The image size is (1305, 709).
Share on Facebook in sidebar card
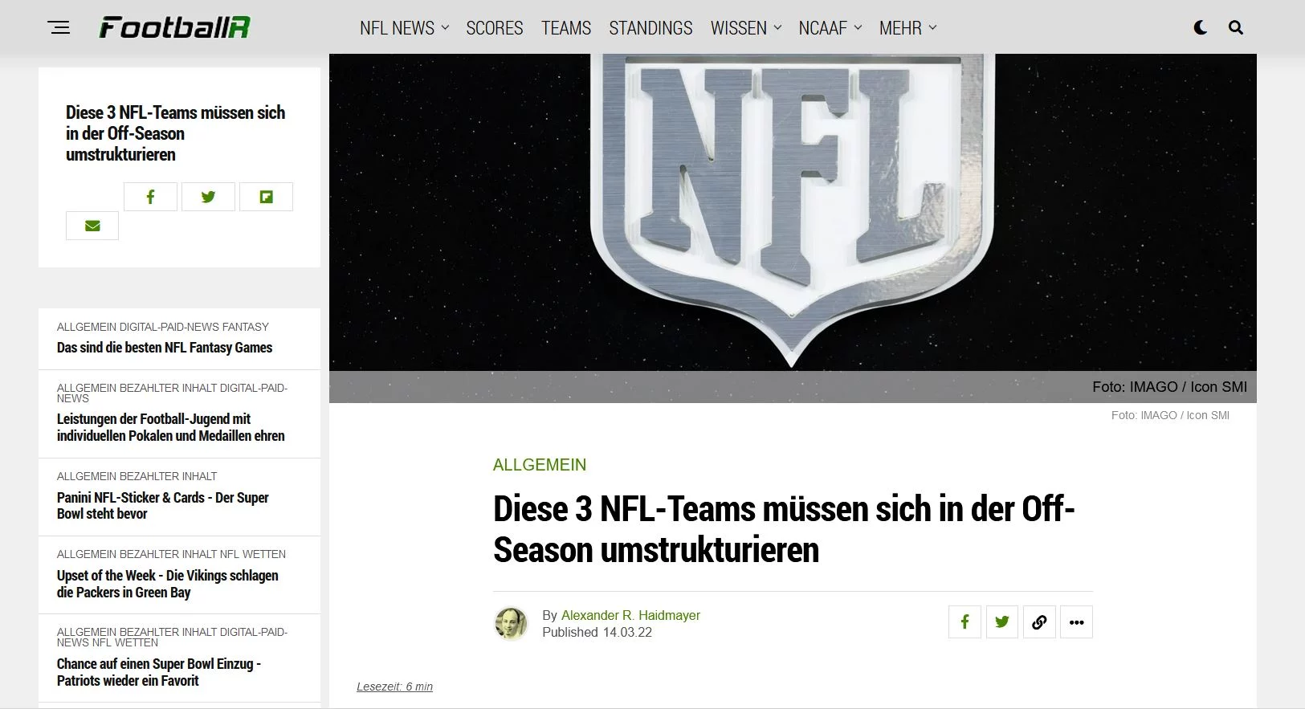(150, 197)
